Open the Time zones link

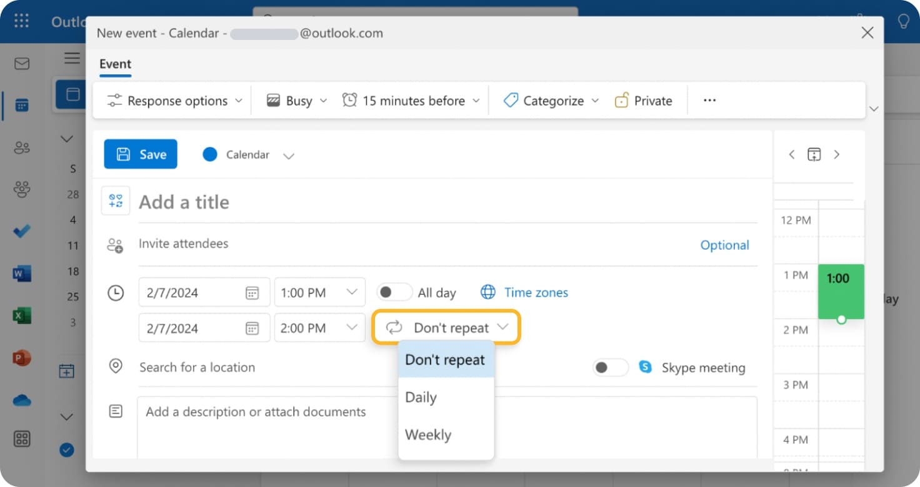point(536,292)
